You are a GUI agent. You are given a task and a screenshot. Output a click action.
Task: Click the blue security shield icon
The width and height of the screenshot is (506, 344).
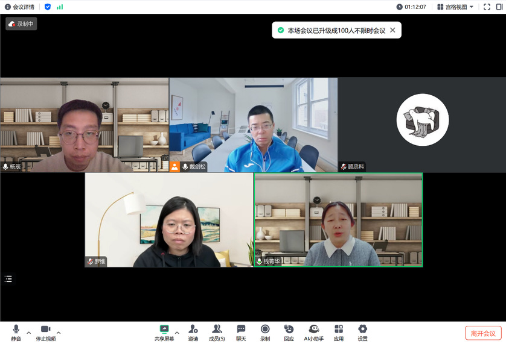pyautogui.click(x=48, y=7)
